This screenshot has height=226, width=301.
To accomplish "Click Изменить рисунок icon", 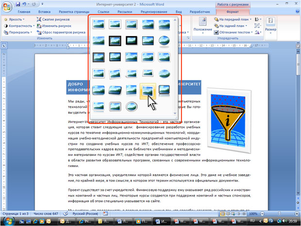I will 39,26.
